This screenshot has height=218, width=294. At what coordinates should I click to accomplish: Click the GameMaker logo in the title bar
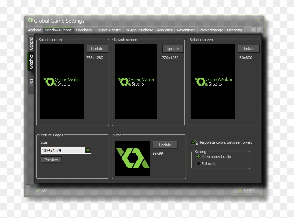pyautogui.click(x=30, y=21)
